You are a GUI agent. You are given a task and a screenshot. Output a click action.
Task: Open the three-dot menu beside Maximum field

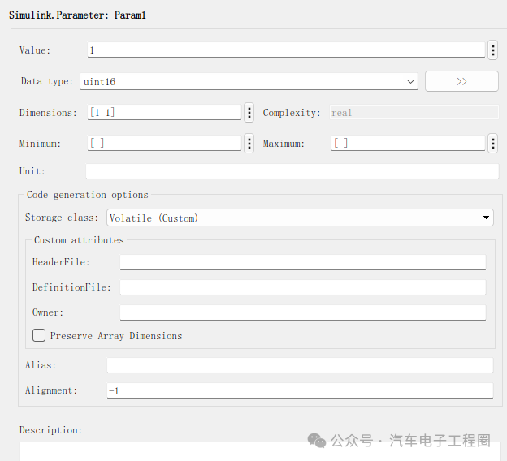pyautogui.click(x=492, y=143)
